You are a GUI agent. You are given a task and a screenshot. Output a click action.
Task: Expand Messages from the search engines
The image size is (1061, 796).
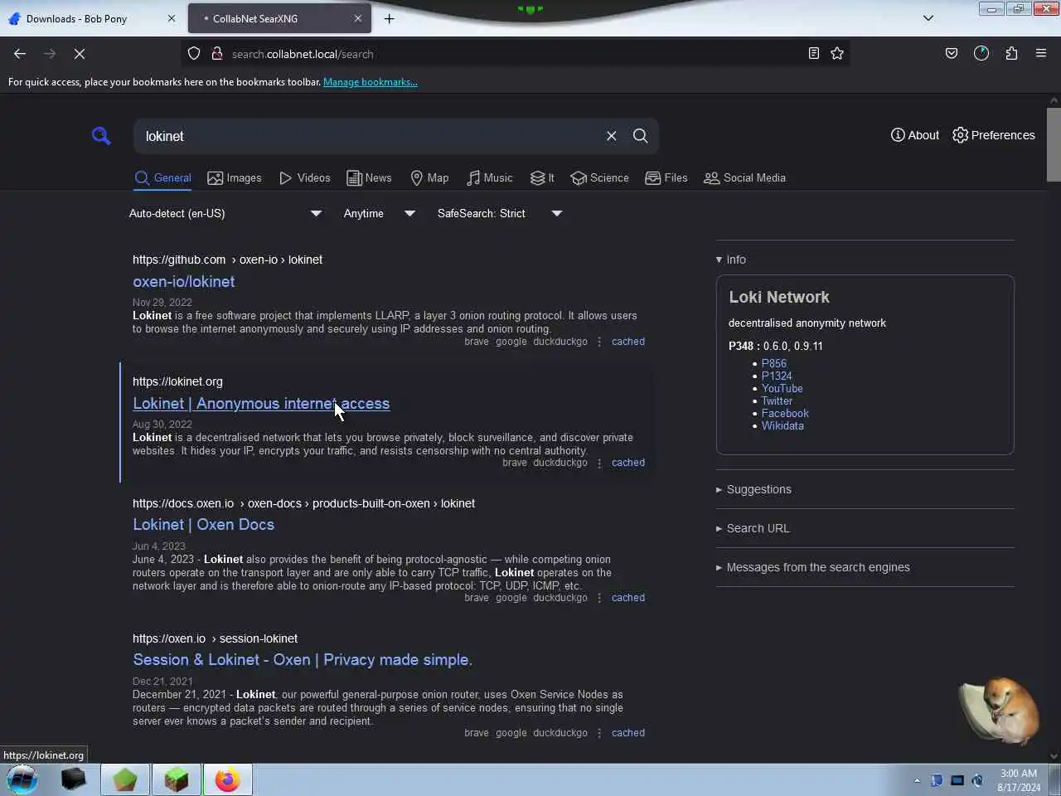coord(813,567)
